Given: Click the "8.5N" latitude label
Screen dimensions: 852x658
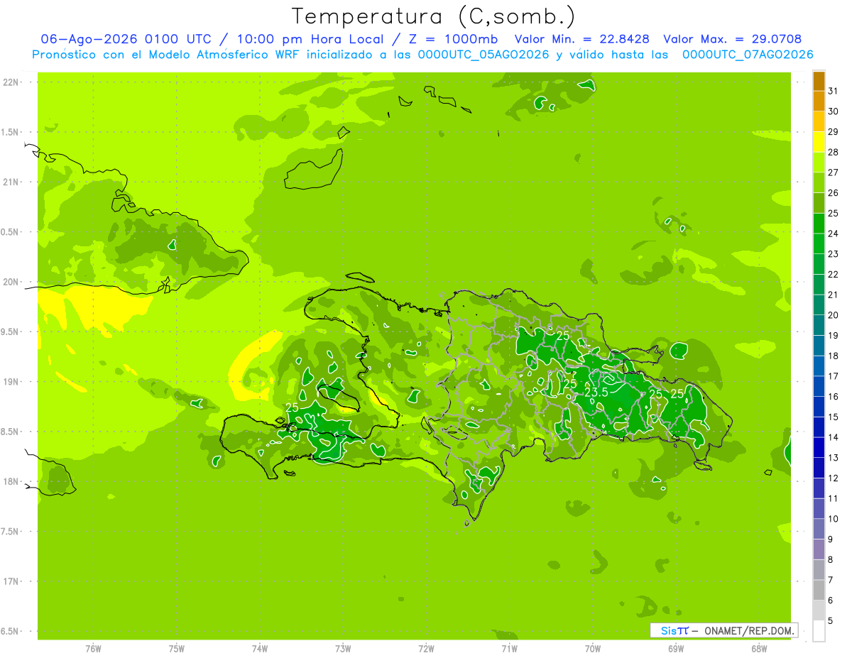Looking at the screenshot, I should 11,432.
